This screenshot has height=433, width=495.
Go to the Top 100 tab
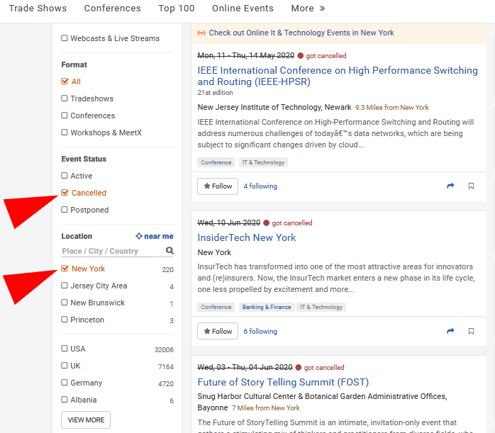pyautogui.click(x=177, y=9)
